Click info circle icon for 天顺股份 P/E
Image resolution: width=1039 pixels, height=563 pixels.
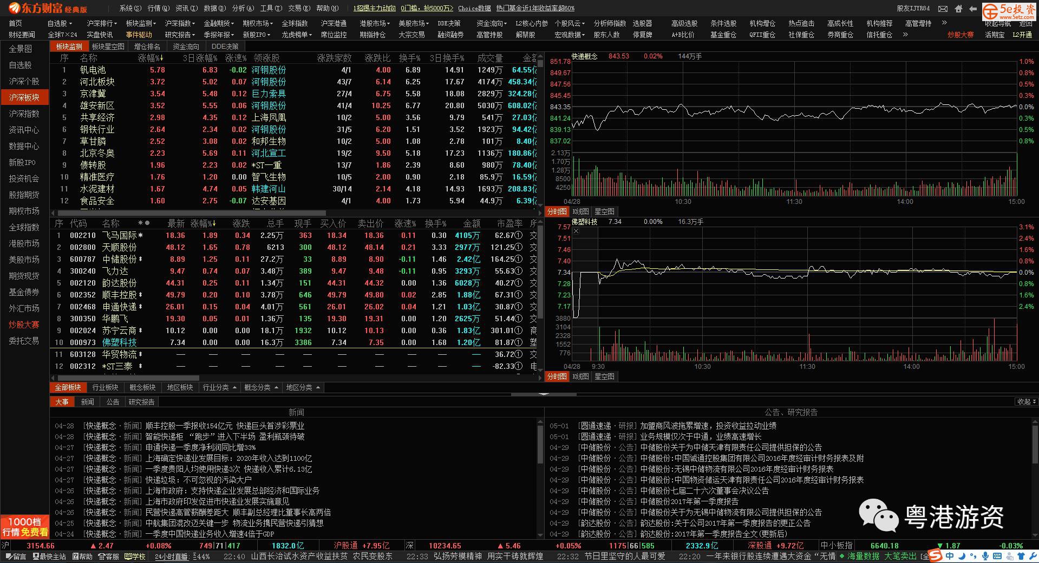[519, 248]
